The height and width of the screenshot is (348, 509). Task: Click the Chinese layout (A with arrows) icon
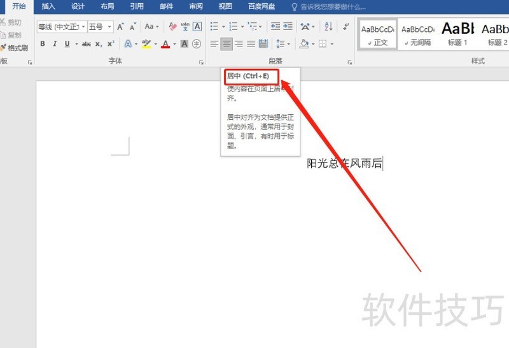tap(305, 26)
